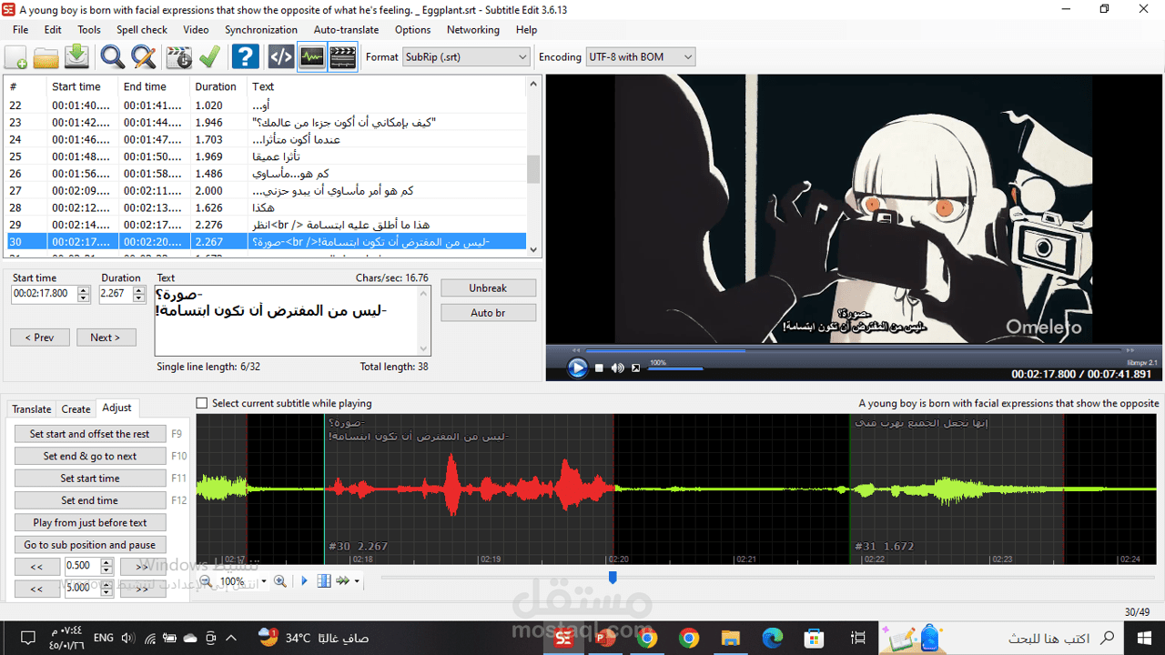Select subtitle row number 27
The image size is (1165, 655).
coord(265,190)
